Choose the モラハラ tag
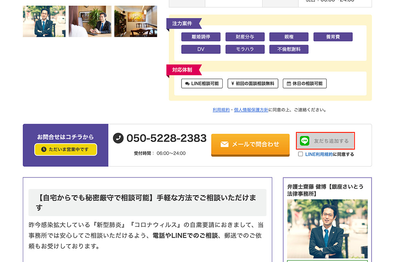399x262 pixels. click(x=245, y=49)
